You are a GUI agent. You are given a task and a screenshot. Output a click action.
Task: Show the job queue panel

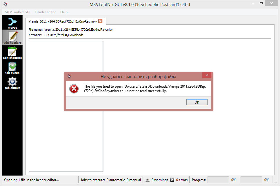coord(12,68)
